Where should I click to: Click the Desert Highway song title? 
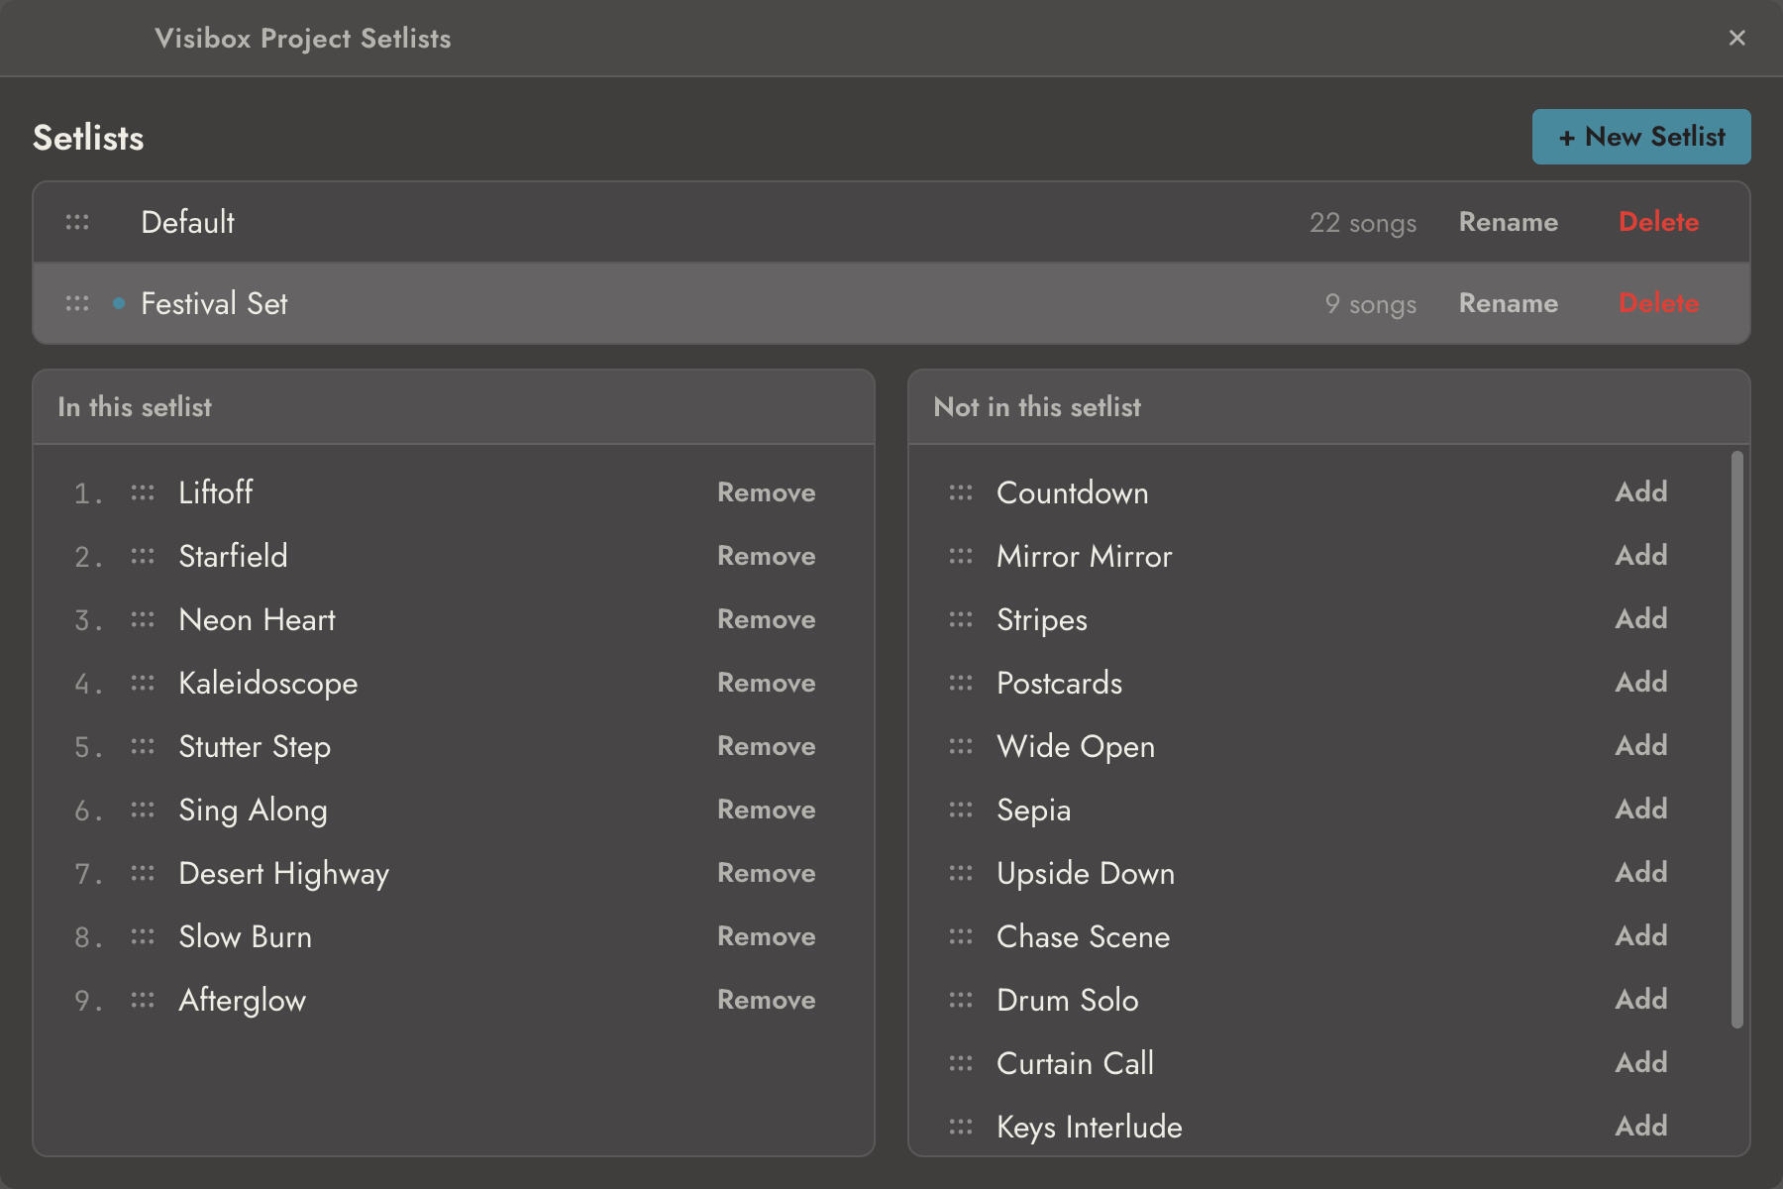pyautogui.click(x=283, y=873)
